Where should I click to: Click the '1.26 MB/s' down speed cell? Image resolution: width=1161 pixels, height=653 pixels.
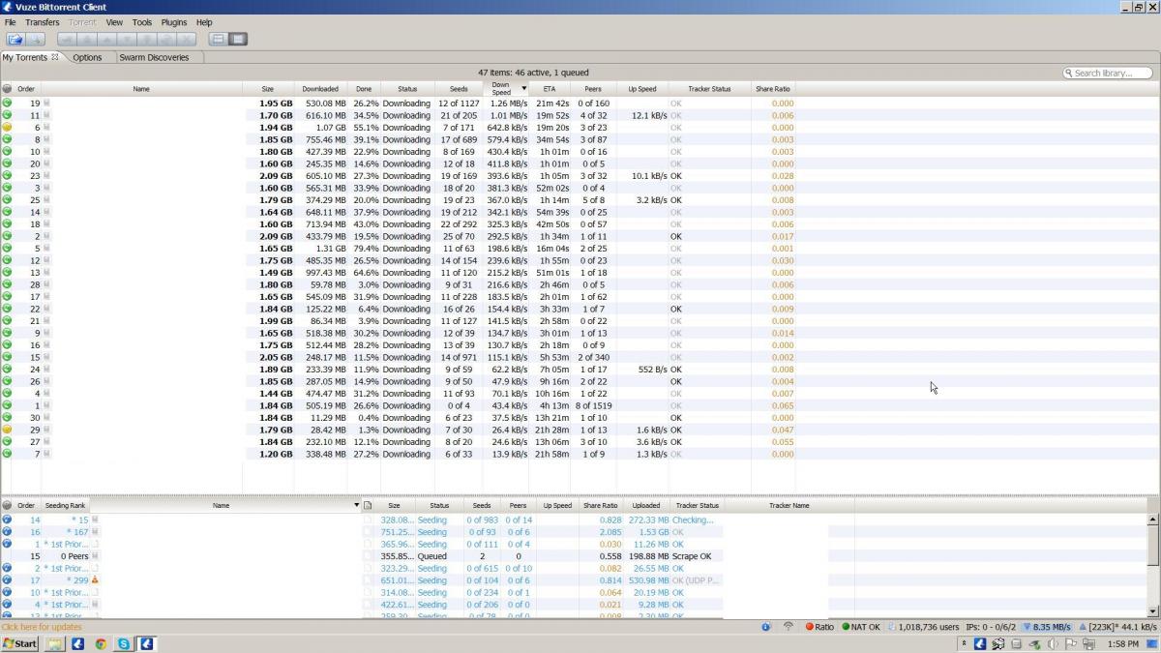tap(509, 104)
